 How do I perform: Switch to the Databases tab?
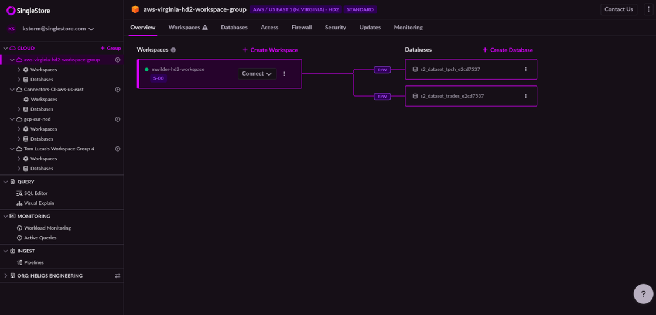click(x=234, y=28)
